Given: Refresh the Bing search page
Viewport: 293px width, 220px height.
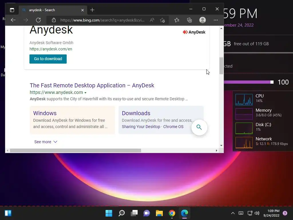Looking at the screenshot, I should coord(38,20).
